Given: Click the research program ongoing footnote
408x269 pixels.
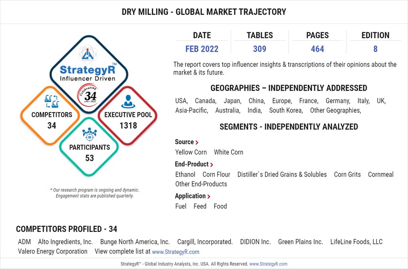Looking at the screenshot, I should [x=94, y=193].
